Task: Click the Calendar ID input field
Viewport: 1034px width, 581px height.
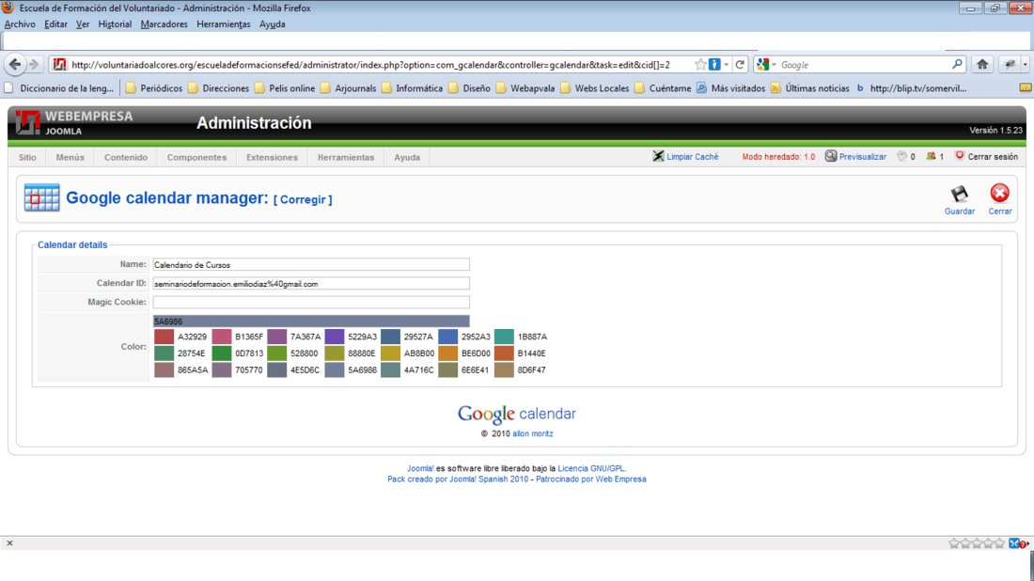Action: [x=311, y=284]
